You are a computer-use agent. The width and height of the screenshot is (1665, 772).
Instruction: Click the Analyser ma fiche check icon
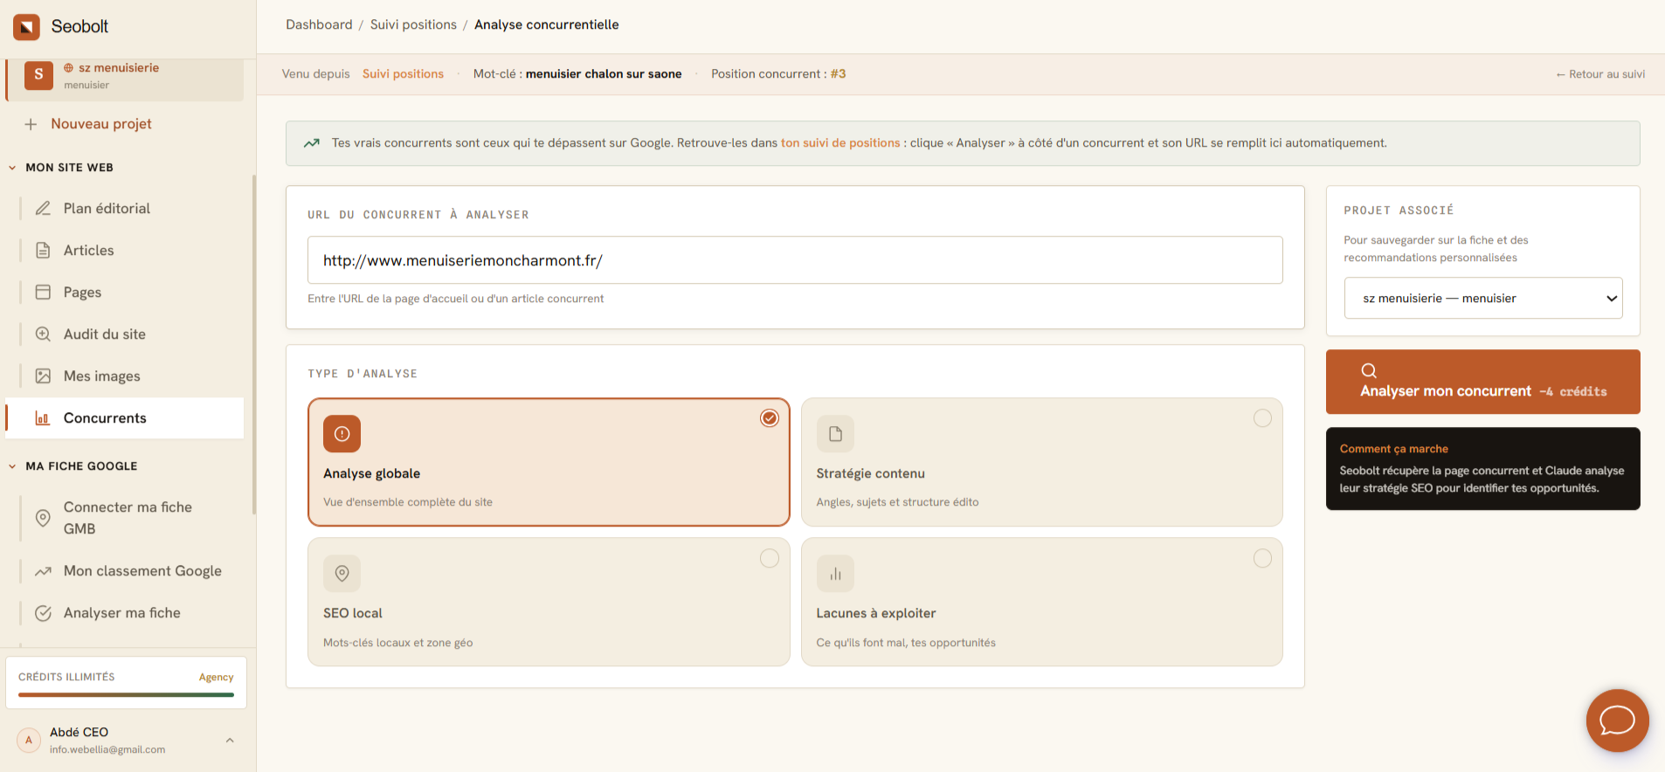43,613
